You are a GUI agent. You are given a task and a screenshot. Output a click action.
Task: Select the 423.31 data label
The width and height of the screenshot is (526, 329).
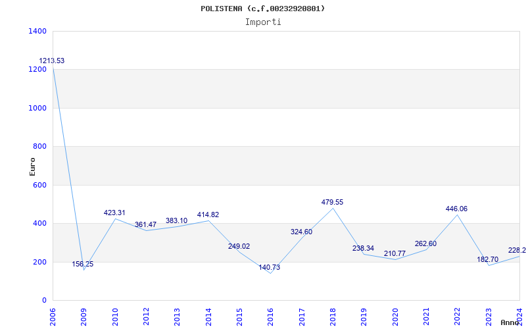point(114,213)
